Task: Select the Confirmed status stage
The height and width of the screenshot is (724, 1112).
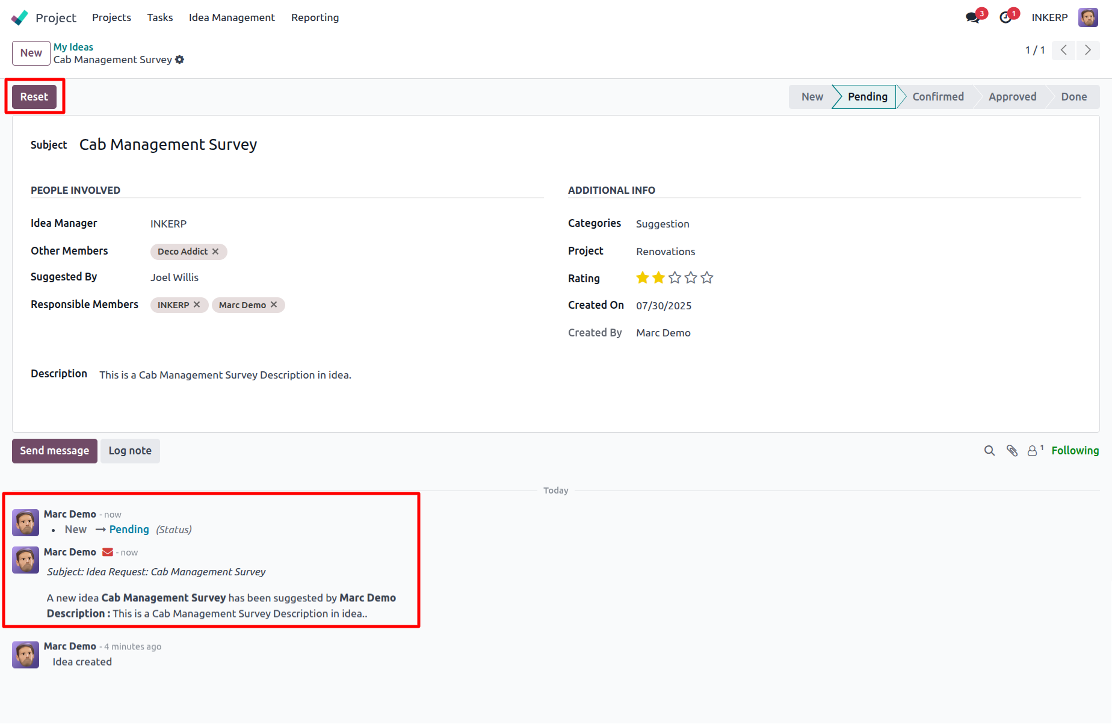Action: pyautogui.click(x=937, y=97)
